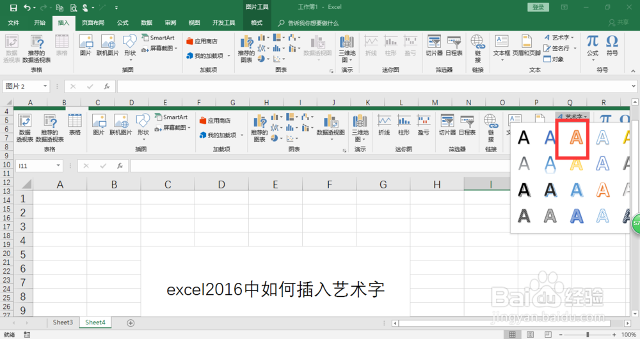Image resolution: width=640 pixels, height=339 pixels.
Task: Select column header E in the worksheet
Action: click(165, 103)
